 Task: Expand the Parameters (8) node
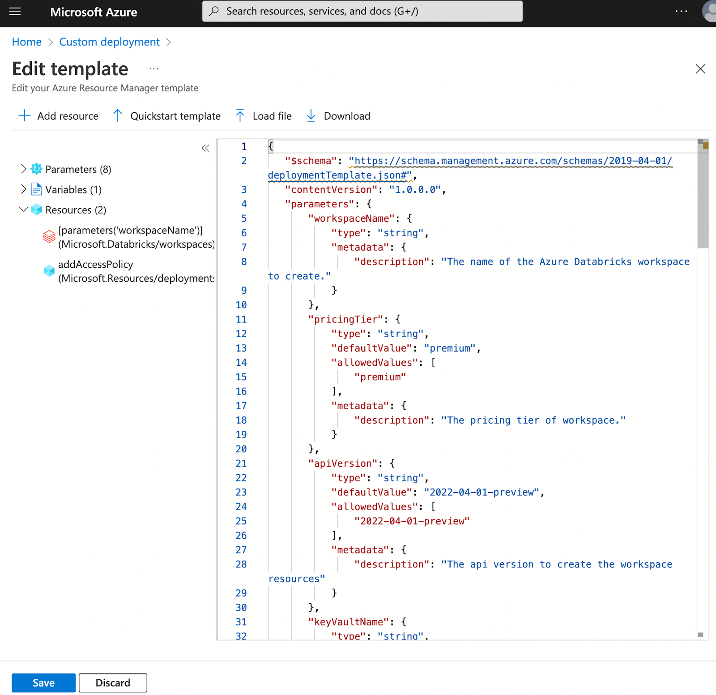click(x=24, y=169)
